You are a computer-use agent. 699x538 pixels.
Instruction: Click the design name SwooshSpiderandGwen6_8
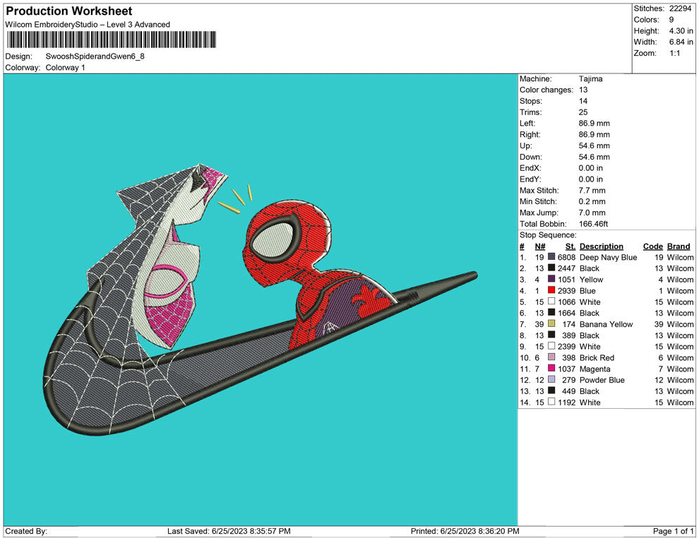point(95,56)
